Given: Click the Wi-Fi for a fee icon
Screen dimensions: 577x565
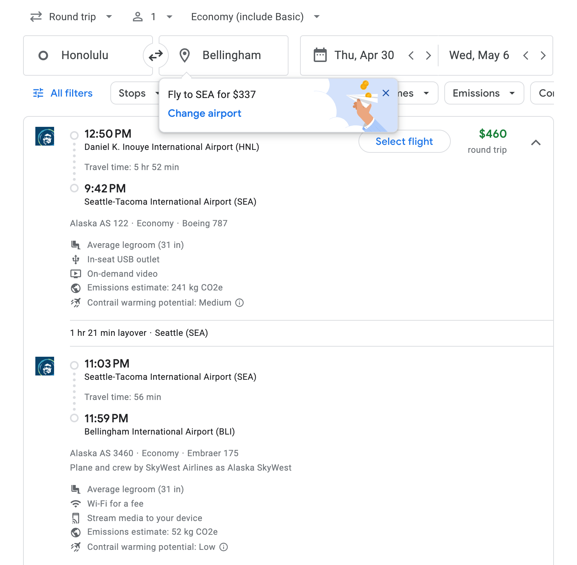Looking at the screenshot, I should (75, 503).
